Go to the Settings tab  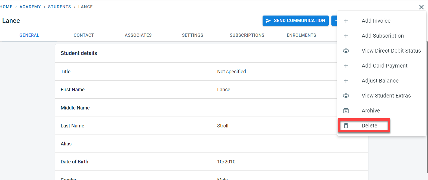pyautogui.click(x=192, y=35)
